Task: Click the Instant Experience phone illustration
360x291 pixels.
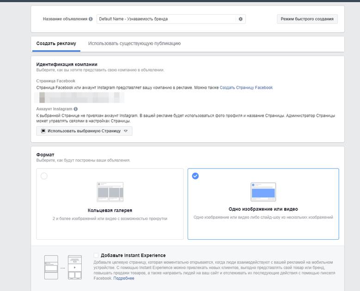Action: (x=62, y=267)
